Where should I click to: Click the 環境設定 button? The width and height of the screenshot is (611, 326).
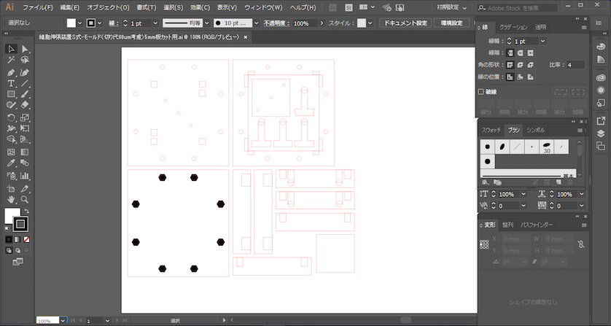click(452, 23)
